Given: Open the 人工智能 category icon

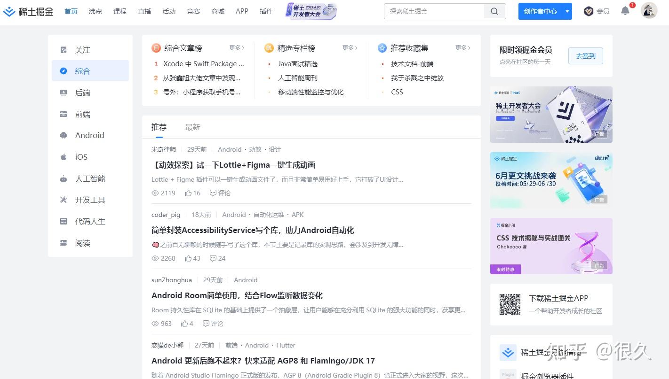Looking at the screenshot, I should point(64,178).
